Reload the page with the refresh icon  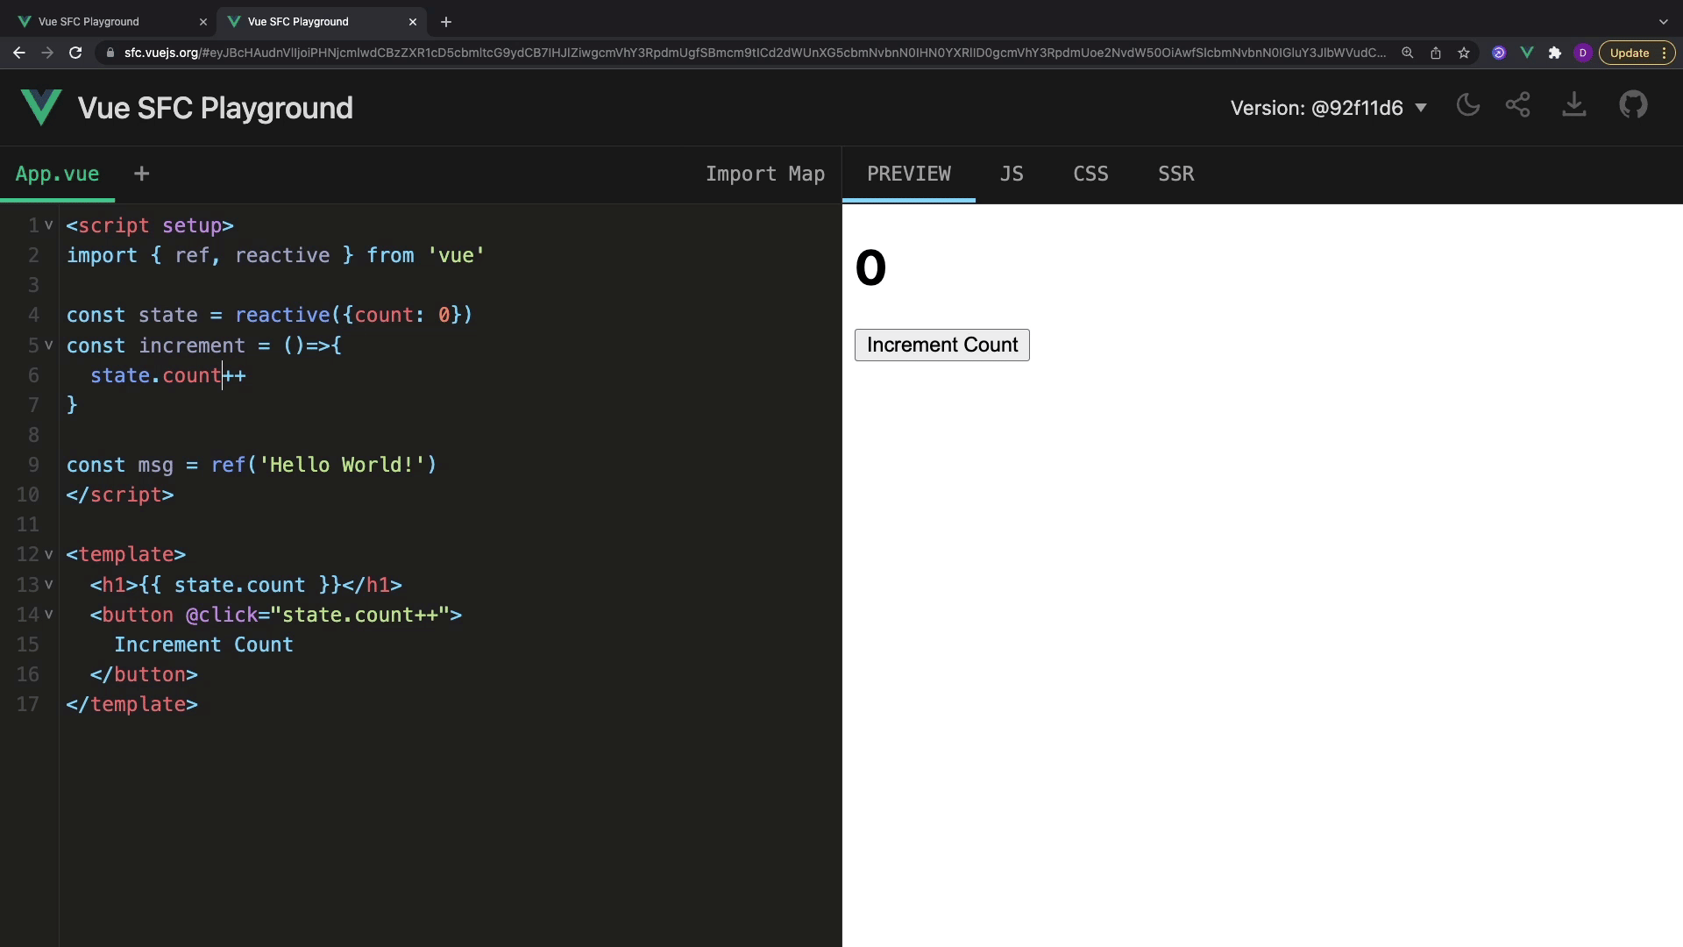(x=75, y=53)
